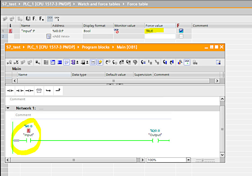
Task: Toggle 'Monitoring on/off' glasses in Main toolbar
Action: [187, 62]
